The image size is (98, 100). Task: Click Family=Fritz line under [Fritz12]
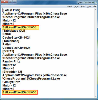pos(11,61)
